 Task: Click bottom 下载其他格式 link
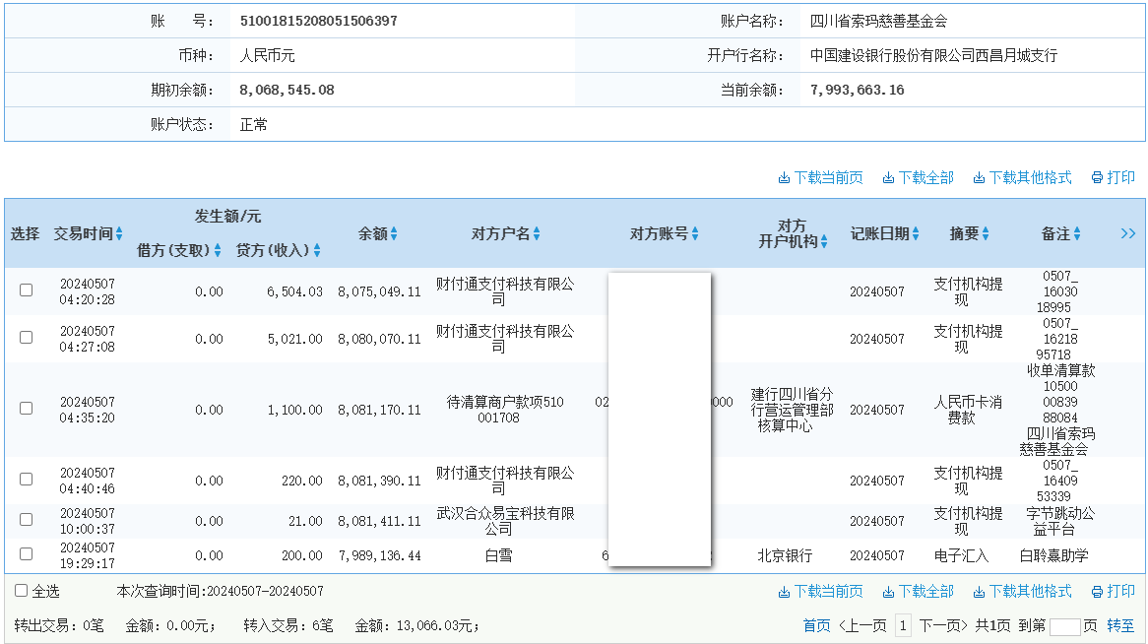coord(1022,591)
